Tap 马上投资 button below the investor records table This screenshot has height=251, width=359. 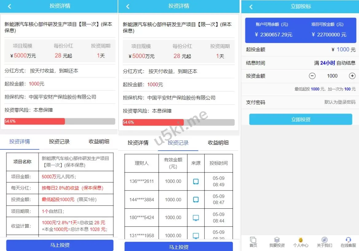click(178, 247)
